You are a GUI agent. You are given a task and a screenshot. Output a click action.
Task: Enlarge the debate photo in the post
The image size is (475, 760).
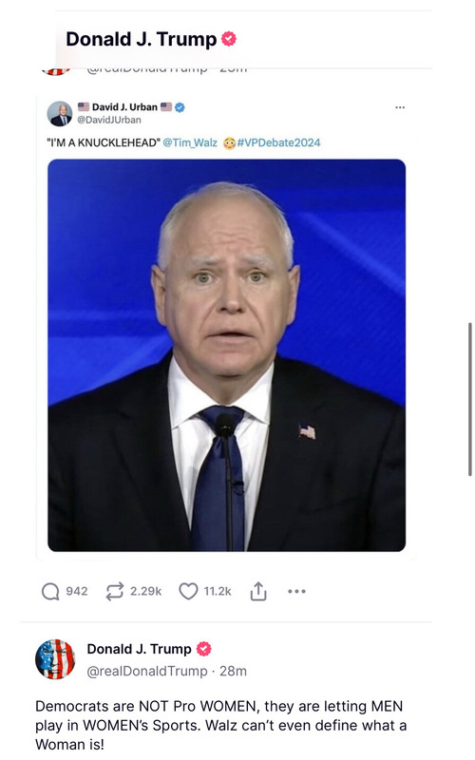(226, 355)
